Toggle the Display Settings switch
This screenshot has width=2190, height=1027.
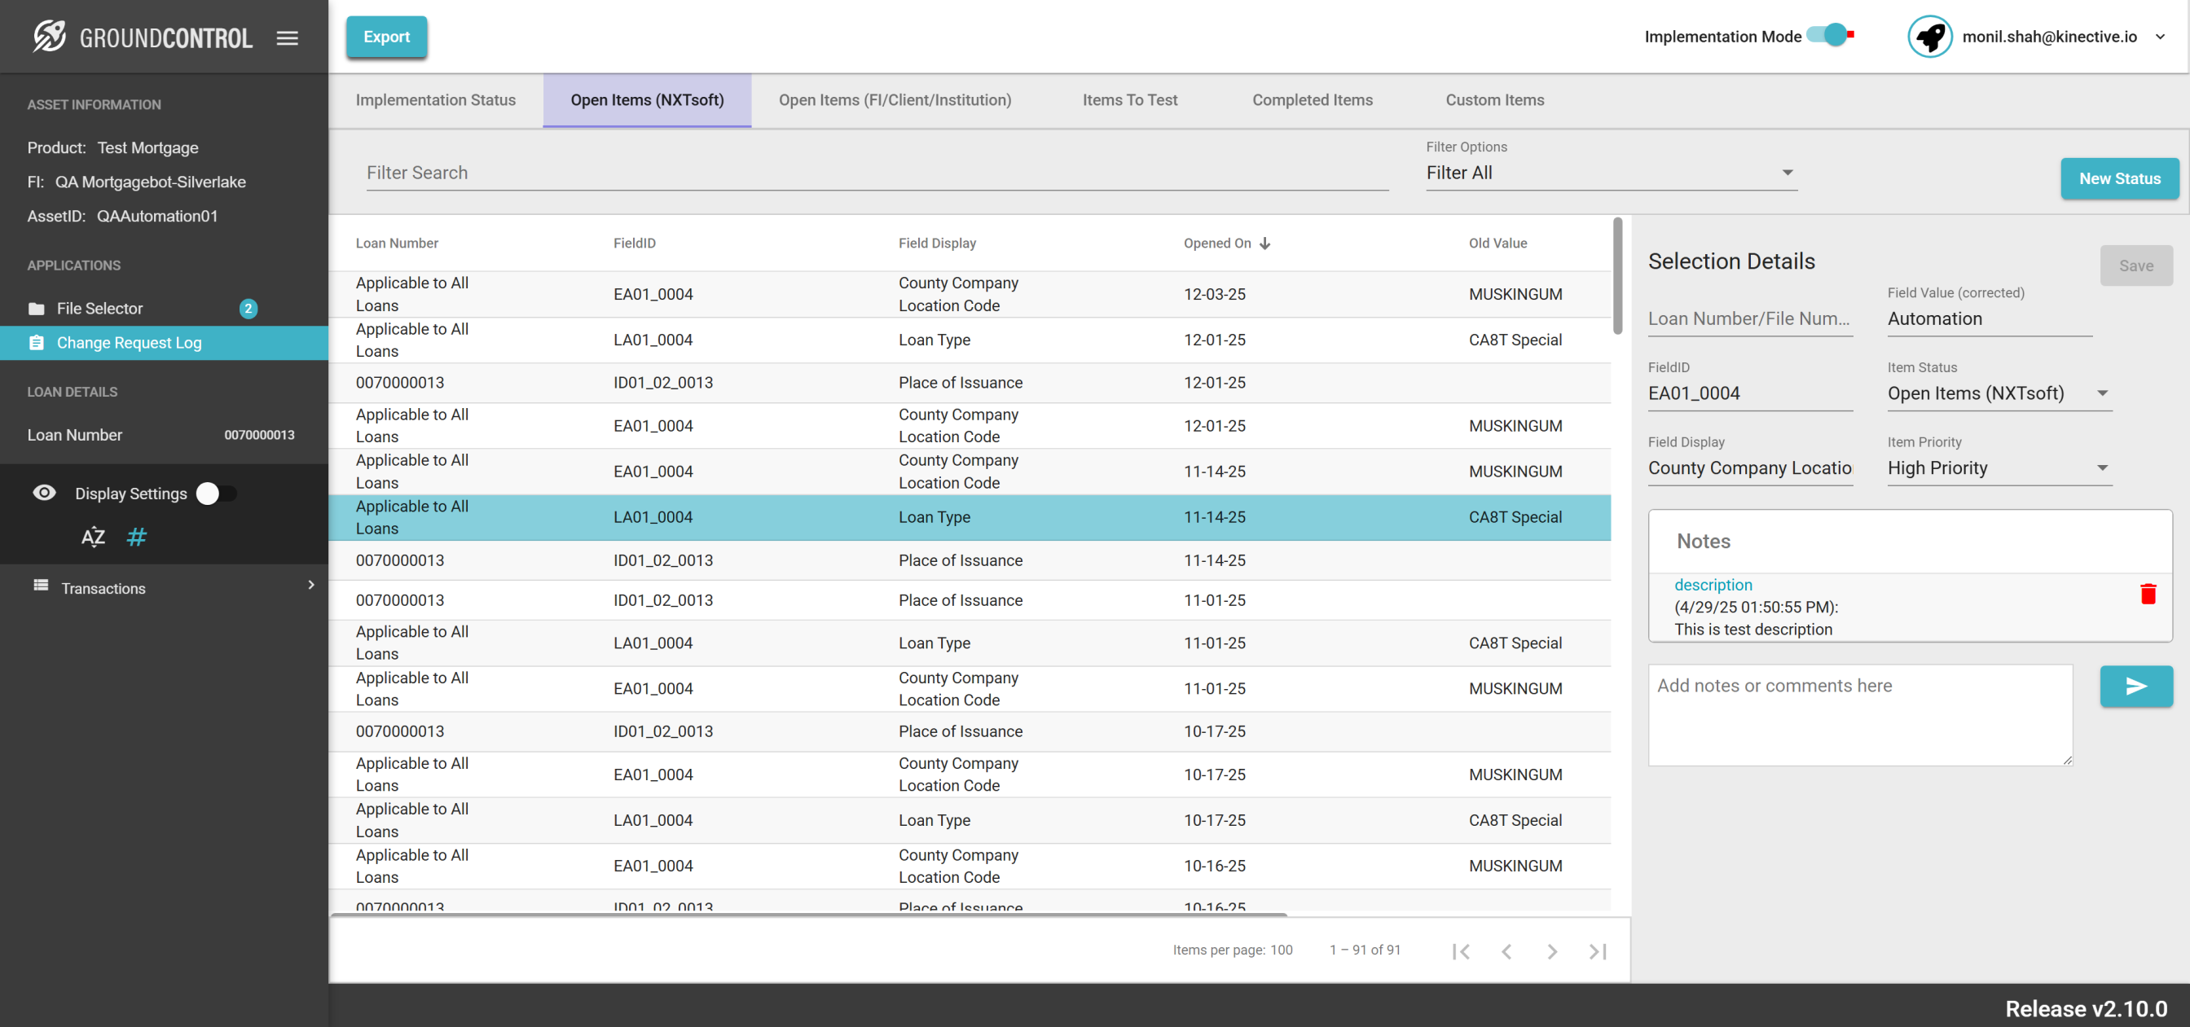point(217,494)
